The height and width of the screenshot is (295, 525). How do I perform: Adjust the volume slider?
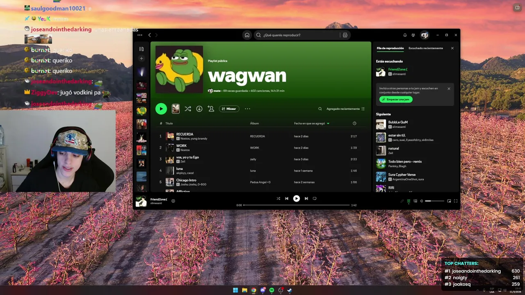pos(435,201)
